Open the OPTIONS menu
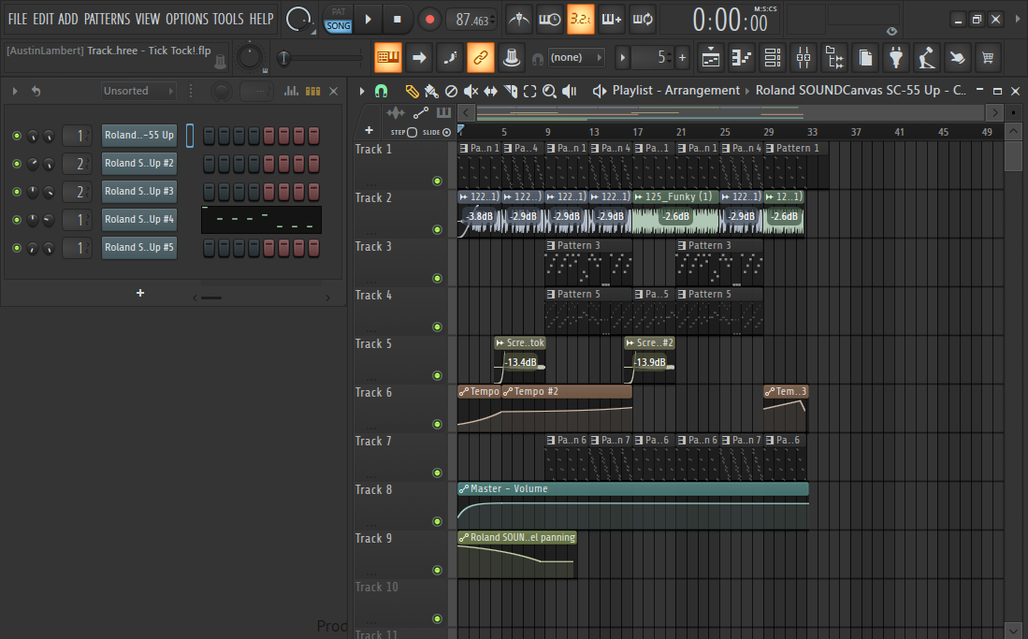Image resolution: width=1028 pixels, height=639 pixels. [x=186, y=19]
